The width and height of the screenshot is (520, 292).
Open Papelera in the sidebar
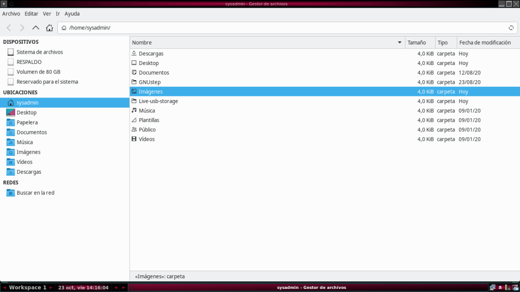[27, 122]
